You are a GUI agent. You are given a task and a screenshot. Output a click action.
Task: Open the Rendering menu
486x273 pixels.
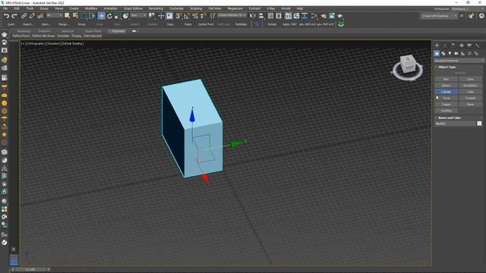(x=156, y=8)
